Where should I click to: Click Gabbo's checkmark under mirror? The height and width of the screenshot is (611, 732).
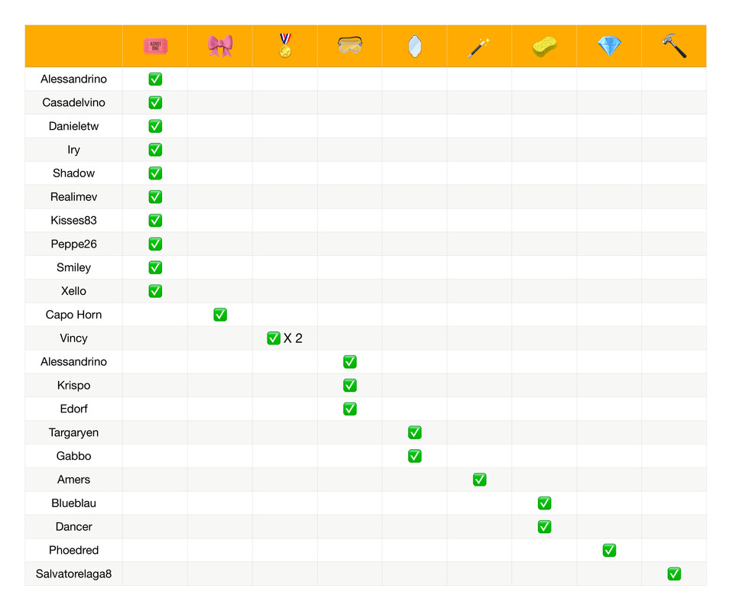(415, 456)
